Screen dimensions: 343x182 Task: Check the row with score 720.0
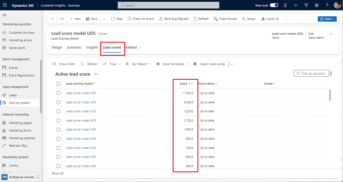(58, 148)
